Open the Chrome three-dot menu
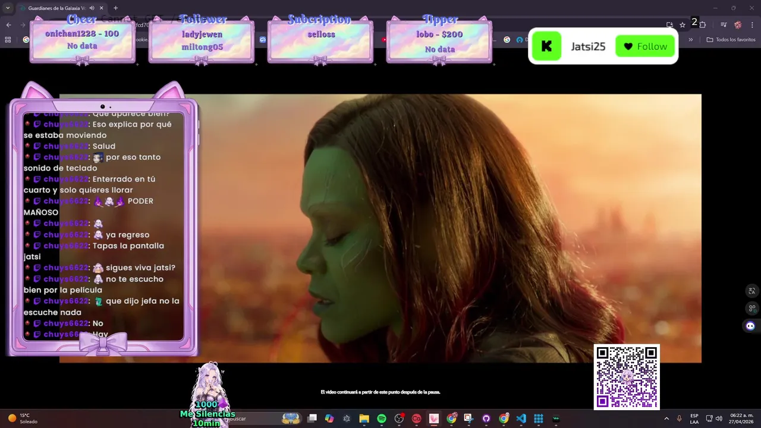Image resolution: width=761 pixels, height=428 pixels. (752, 25)
